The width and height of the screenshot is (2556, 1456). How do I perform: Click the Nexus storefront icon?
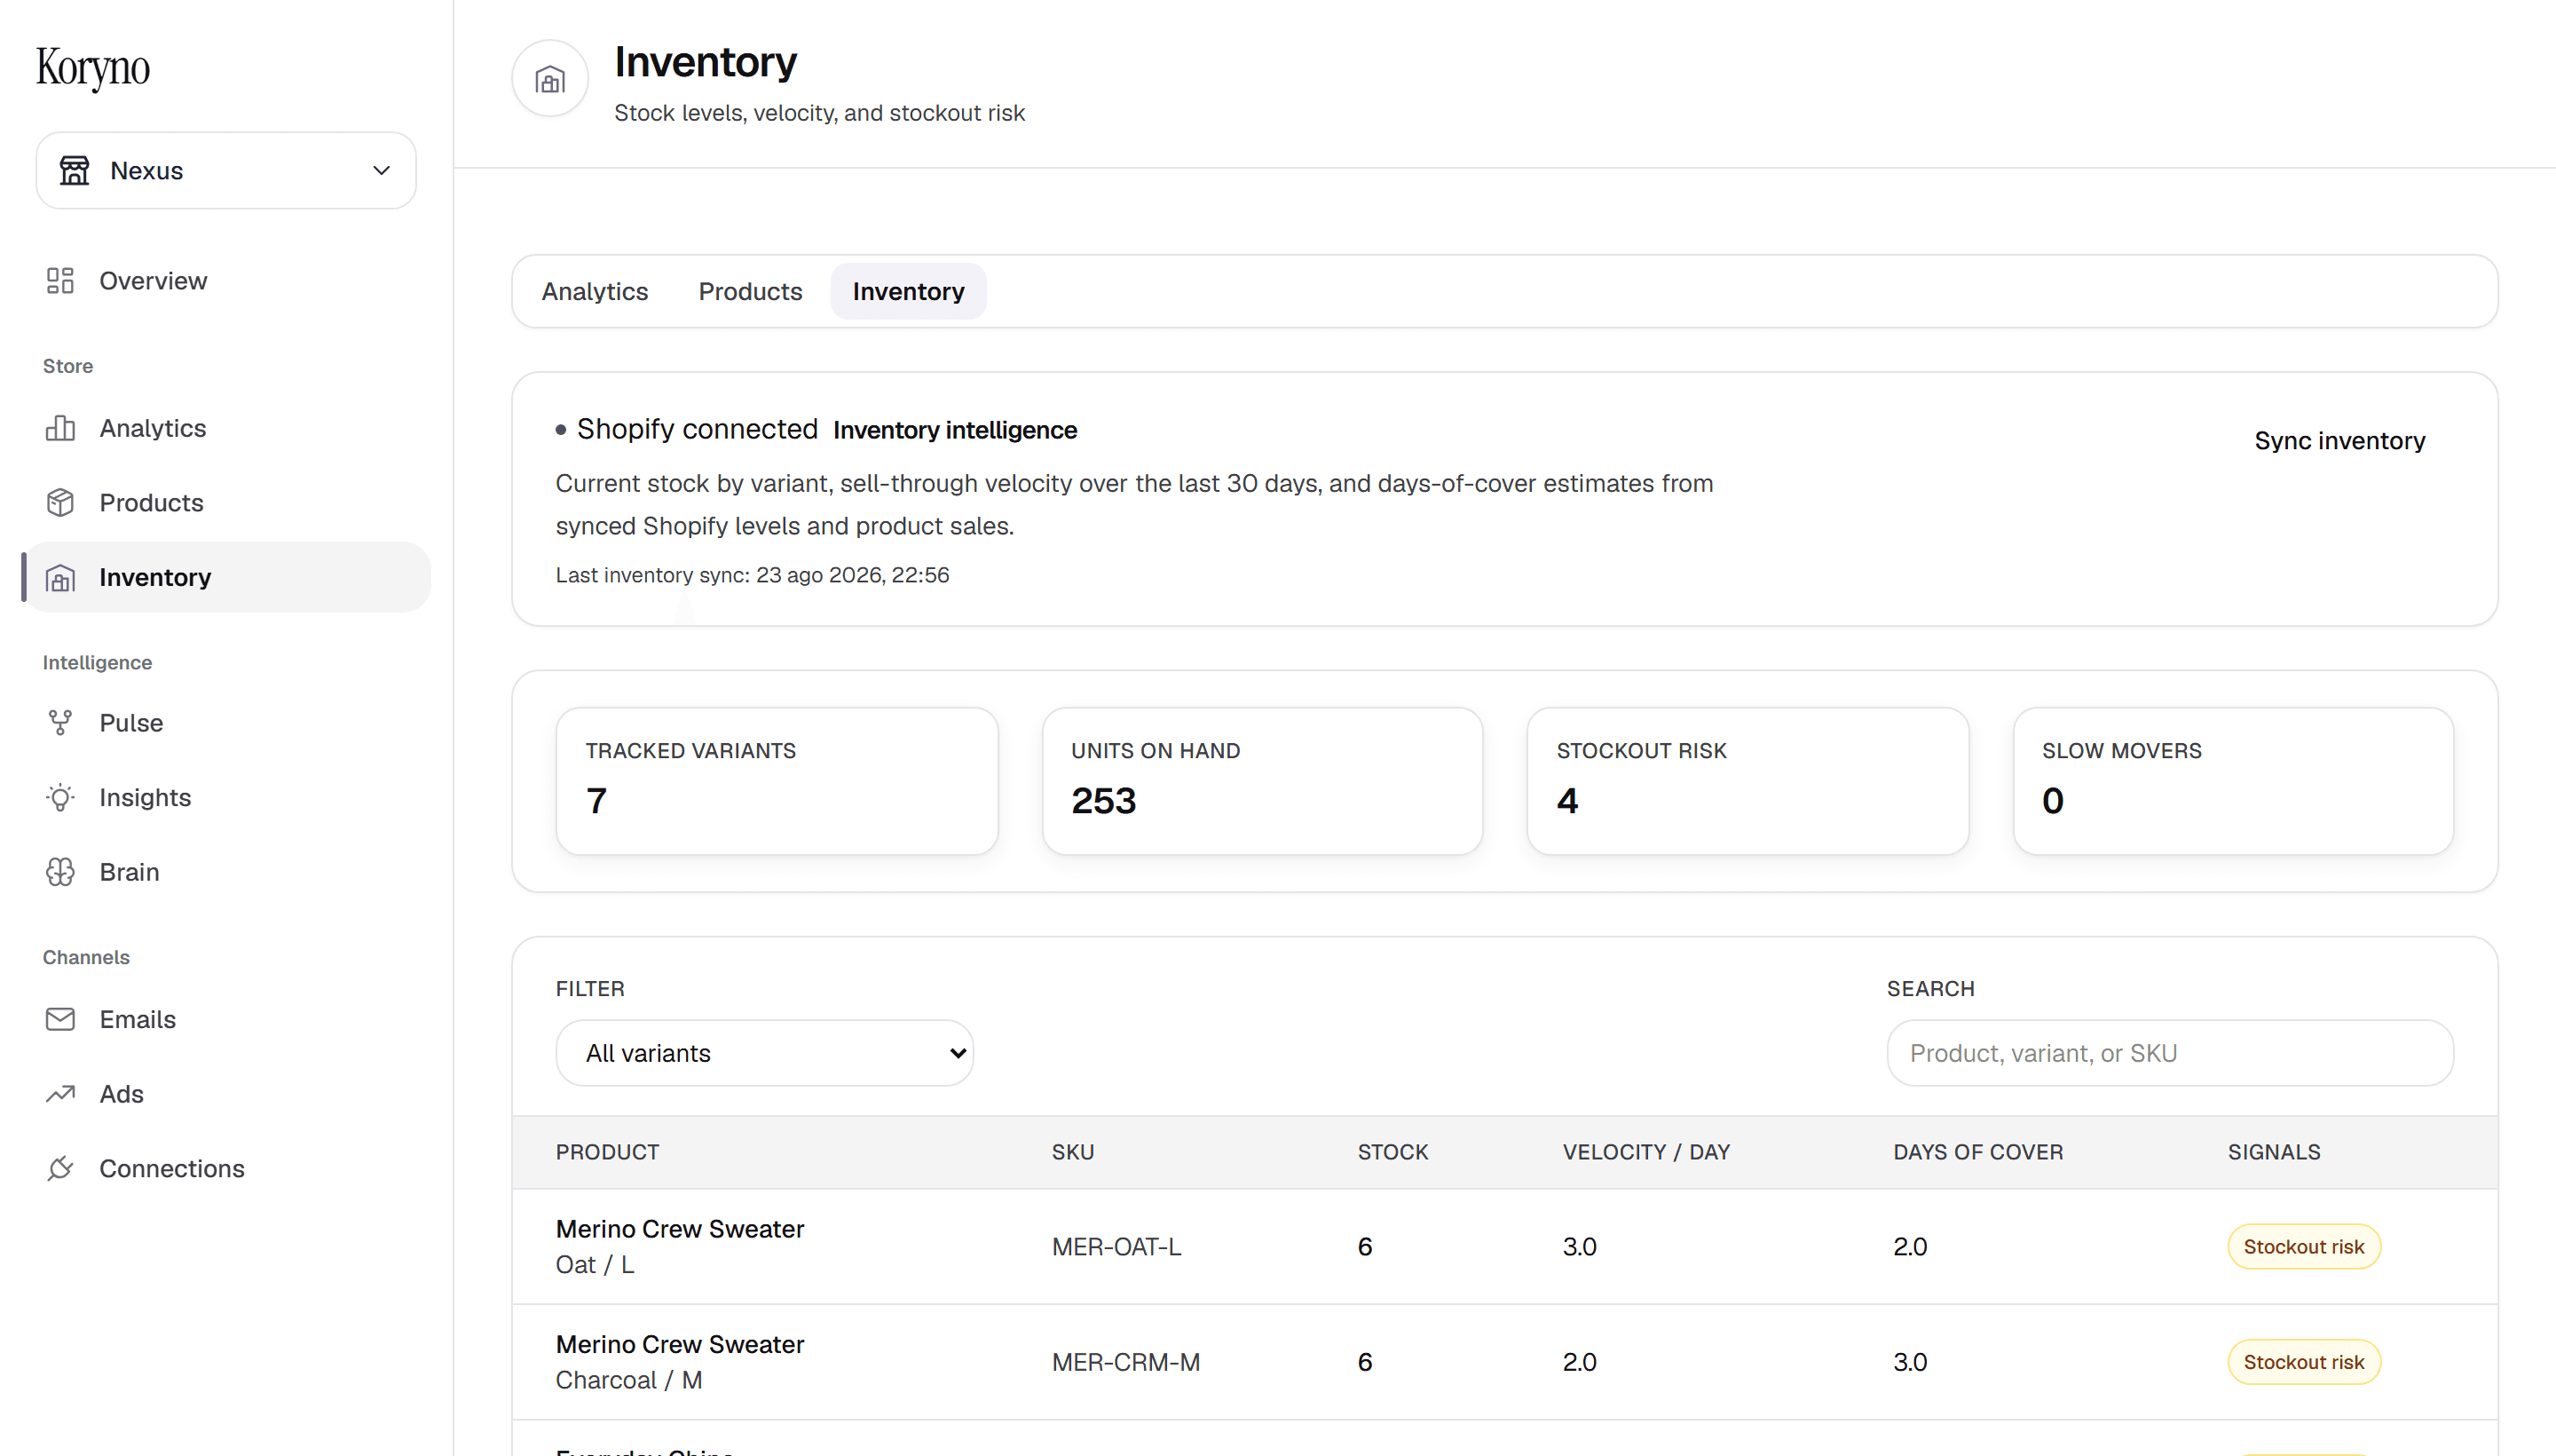74,171
